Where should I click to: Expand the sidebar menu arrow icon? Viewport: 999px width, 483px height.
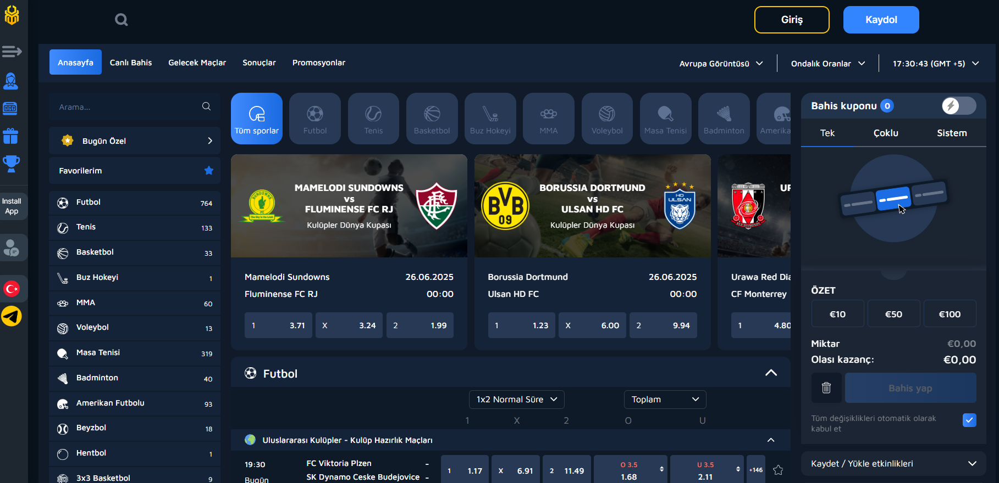[12, 52]
